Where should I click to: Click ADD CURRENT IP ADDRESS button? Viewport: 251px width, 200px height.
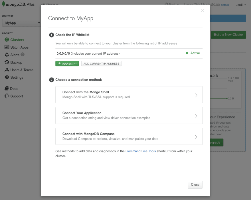coord(101,64)
